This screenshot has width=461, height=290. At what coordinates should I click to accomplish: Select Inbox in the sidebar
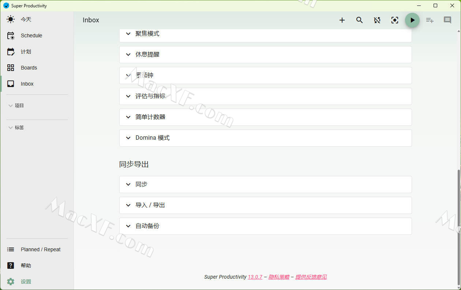(37, 84)
